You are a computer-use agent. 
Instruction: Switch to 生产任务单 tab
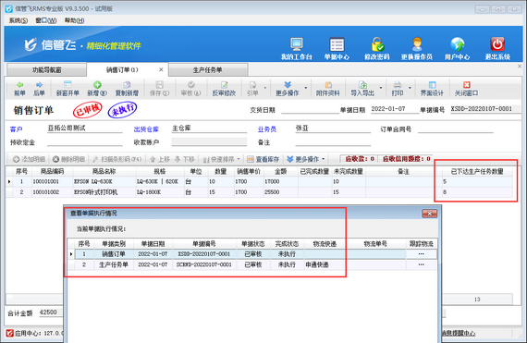208,70
